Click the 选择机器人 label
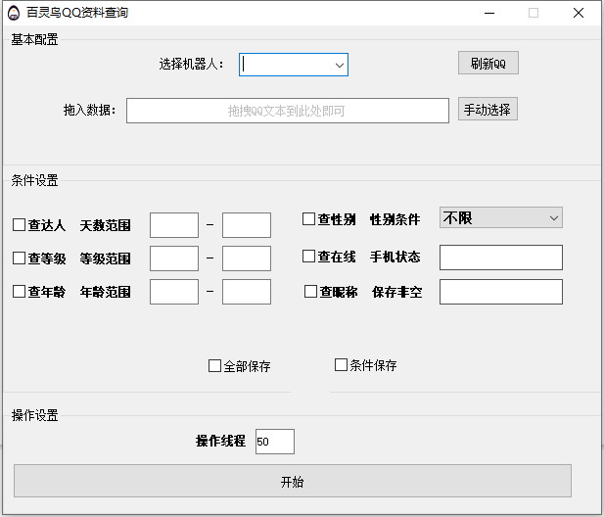The width and height of the screenshot is (604, 517). point(192,64)
